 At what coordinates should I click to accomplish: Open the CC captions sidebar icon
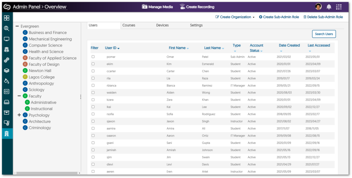point(7,91)
